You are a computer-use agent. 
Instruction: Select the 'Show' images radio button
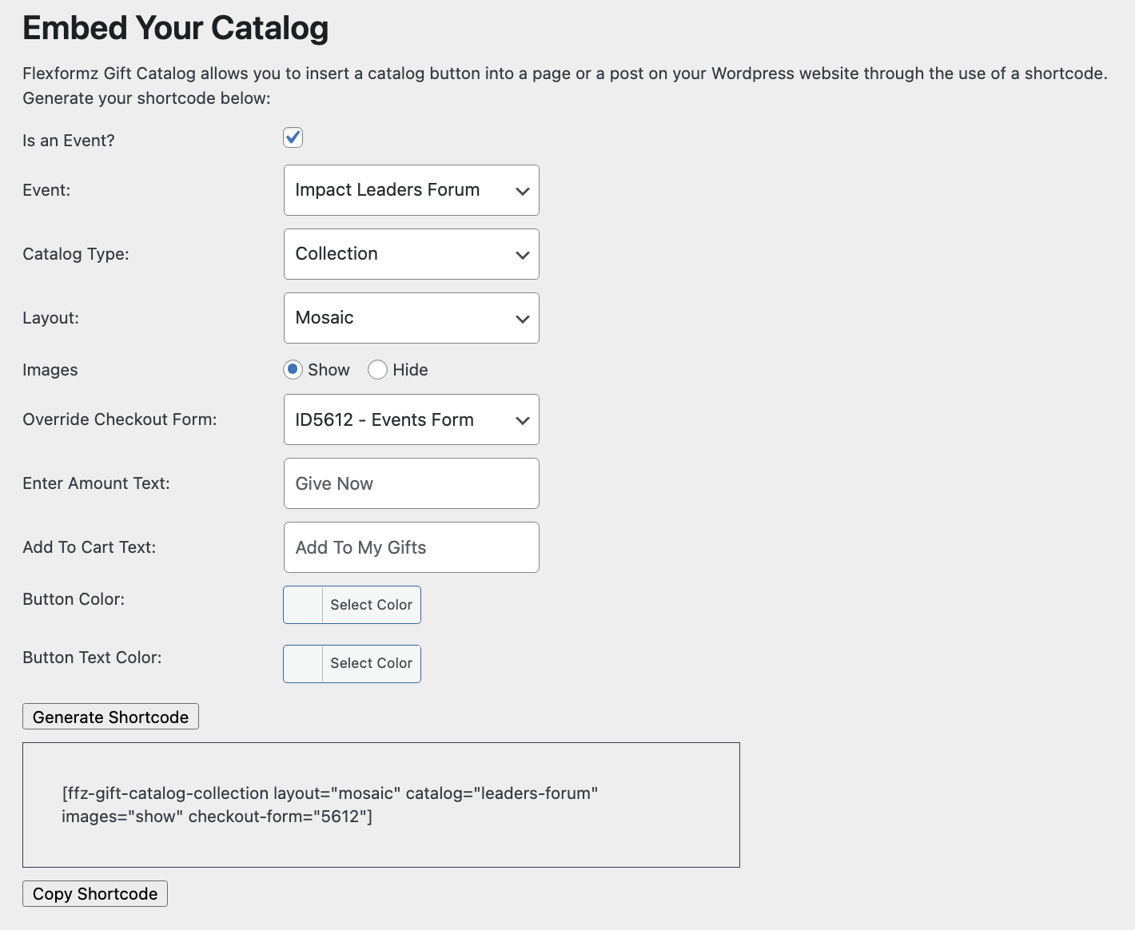coord(294,369)
